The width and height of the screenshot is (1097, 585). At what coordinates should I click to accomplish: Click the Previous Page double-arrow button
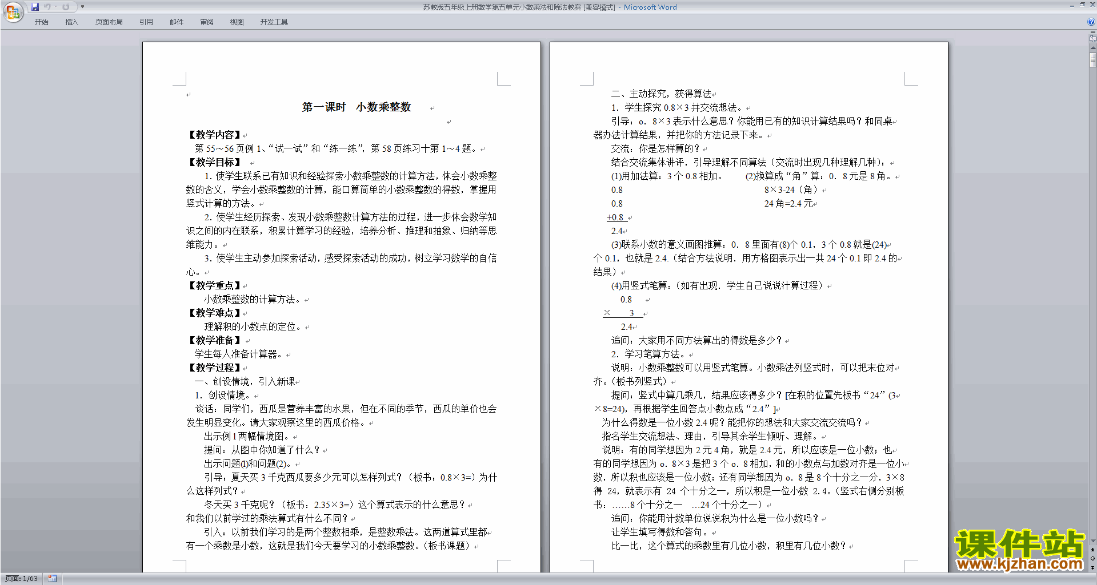pos(1092,550)
